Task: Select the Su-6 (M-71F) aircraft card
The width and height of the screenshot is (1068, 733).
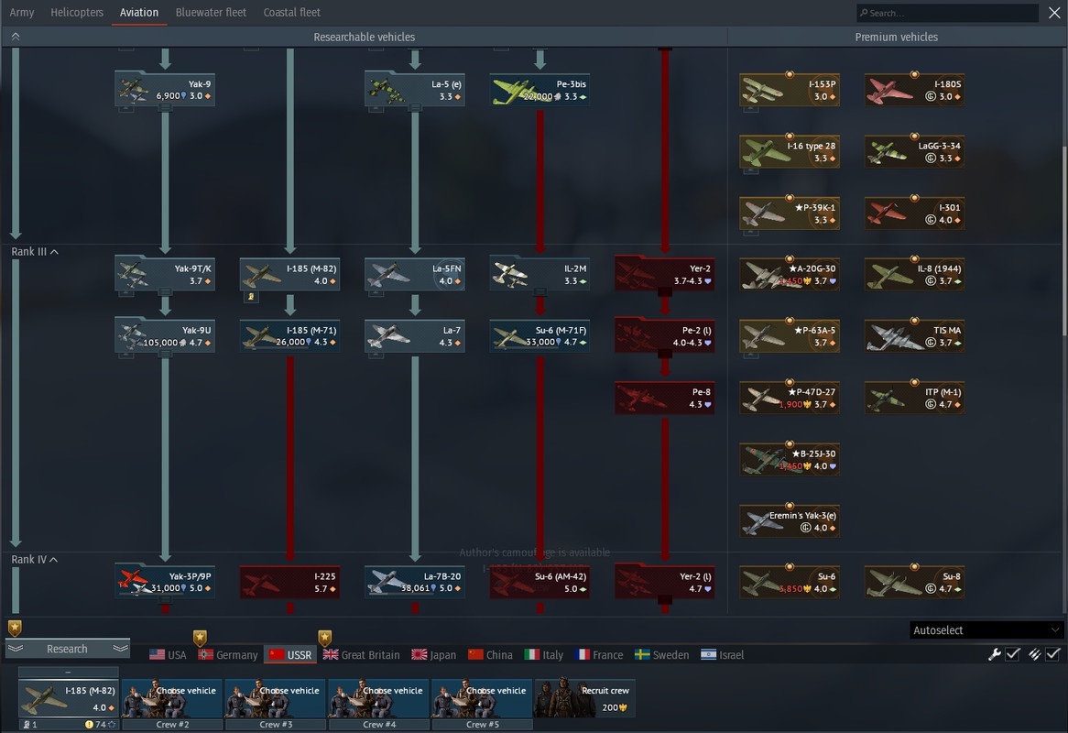Action: point(539,336)
